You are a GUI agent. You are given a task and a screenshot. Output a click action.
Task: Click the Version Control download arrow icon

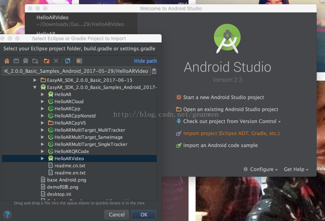click(x=179, y=121)
